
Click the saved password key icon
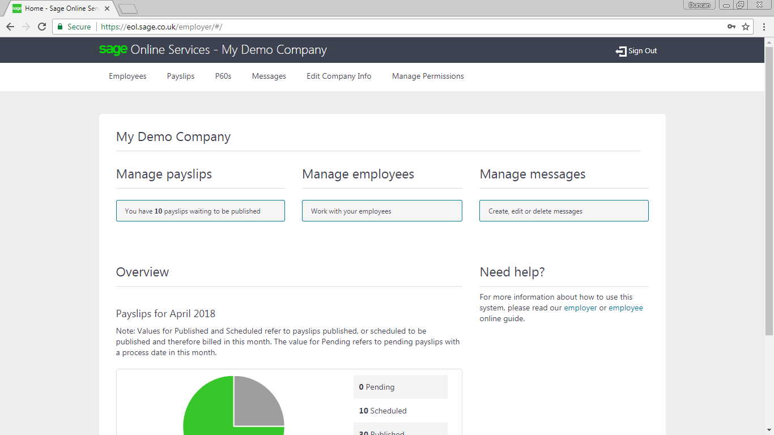click(x=732, y=27)
